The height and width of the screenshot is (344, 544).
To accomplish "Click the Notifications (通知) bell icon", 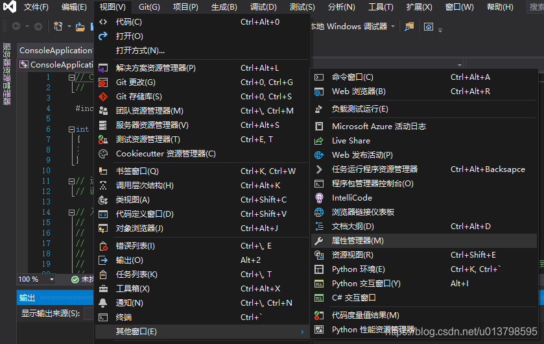I will click(x=103, y=303).
